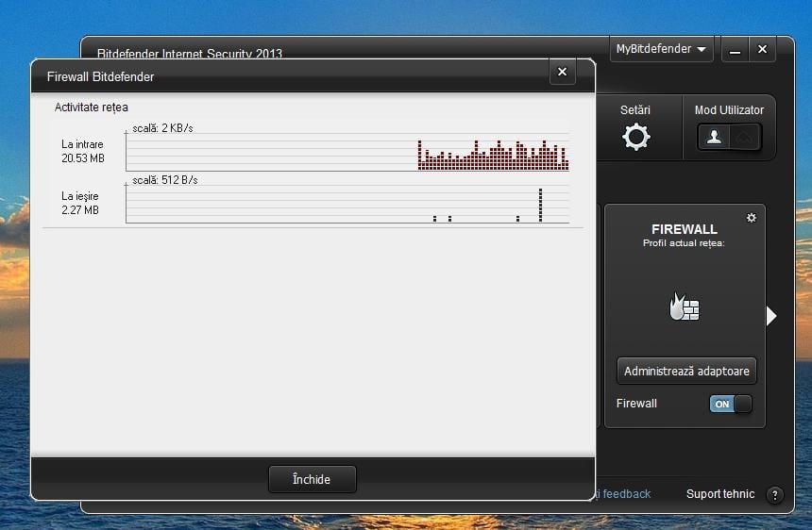This screenshot has height=530, width=812.
Task: Click the 'scală: 512 B/s' label
Action: tap(164, 180)
